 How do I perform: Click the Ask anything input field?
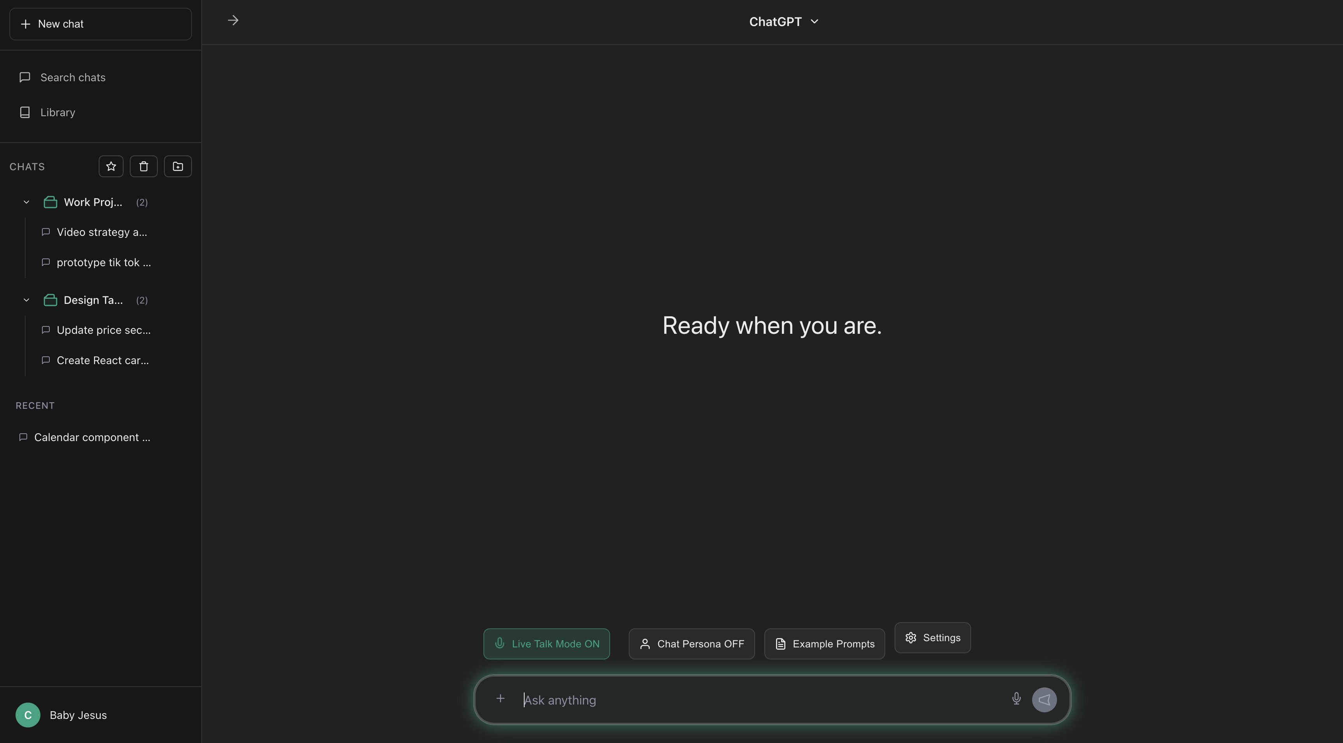(730, 700)
